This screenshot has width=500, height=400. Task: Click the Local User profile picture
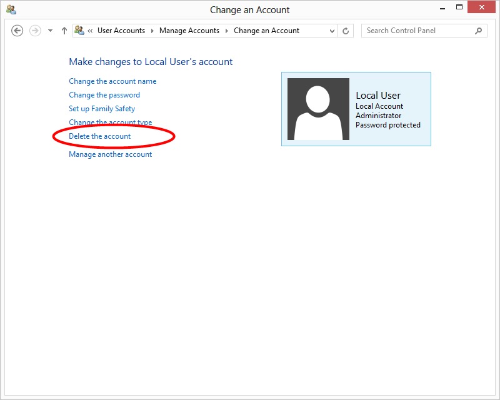pyautogui.click(x=318, y=109)
